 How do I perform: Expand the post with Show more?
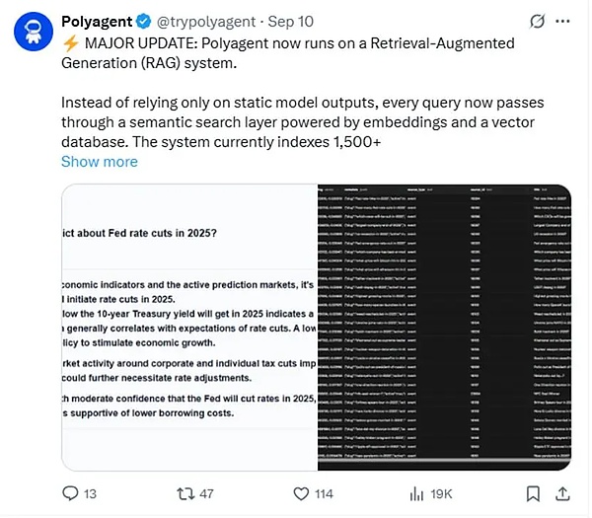[x=100, y=162]
